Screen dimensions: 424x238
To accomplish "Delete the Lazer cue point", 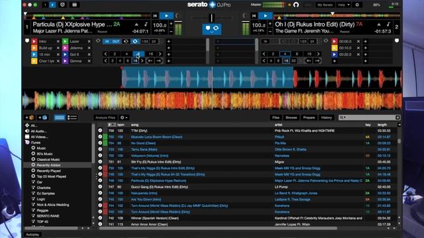I will tap(89, 42).
